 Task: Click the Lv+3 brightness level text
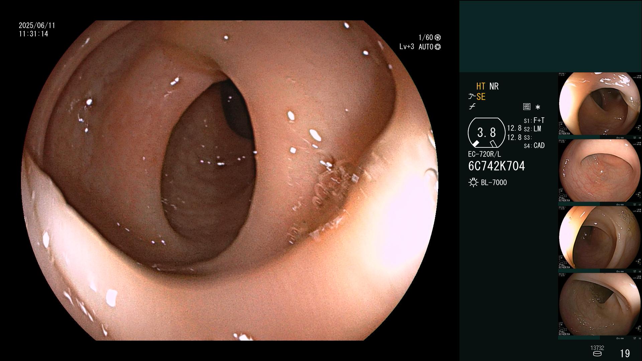[x=407, y=47]
